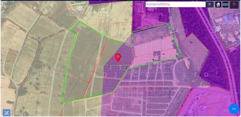Open the table grid icon button
This screenshot has width=241, height=117.
(225, 4)
